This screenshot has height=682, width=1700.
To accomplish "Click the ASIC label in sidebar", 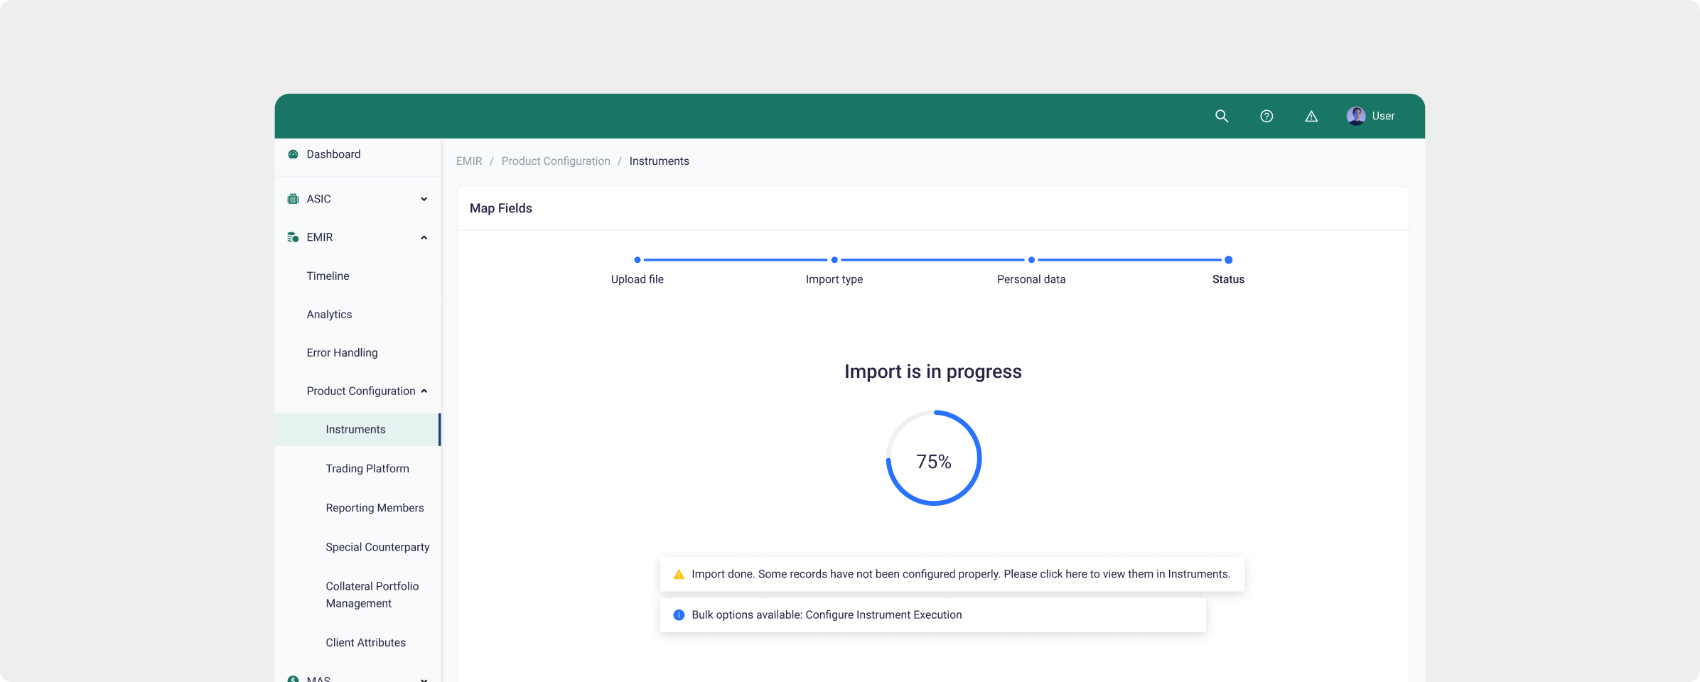I will [318, 199].
